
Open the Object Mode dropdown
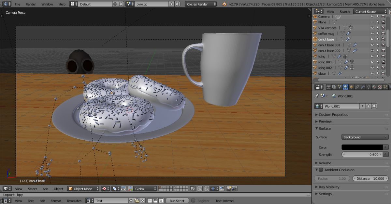click(x=83, y=189)
